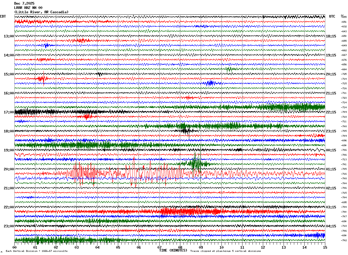Click the 03:15 UTC time label
This screenshot has height=255, width=348.
(331, 207)
